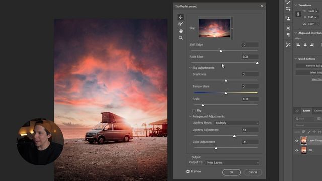The height and width of the screenshot is (181, 322).
Task: Click Cancel in Sky Replacement dialog
Action: click(x=253, y=172)
